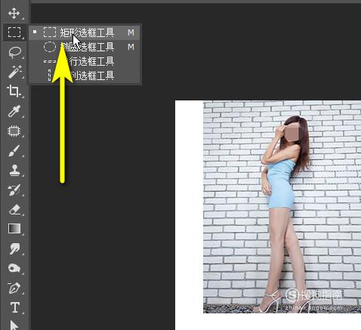Select the Eyedropper tool
The image size is (361, 330).
[14, 111]
